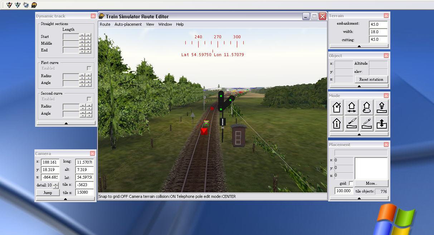The width and height of the screenshot is (434, 235).
Task: Open the Window menu
Action: point(165,24)
